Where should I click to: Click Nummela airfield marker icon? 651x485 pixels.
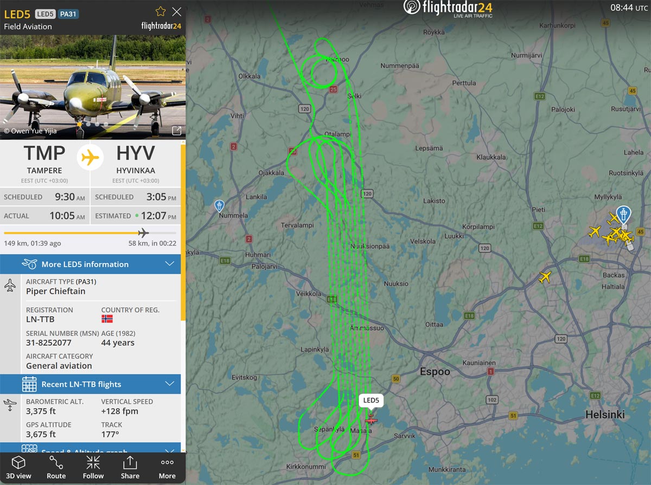click(x=219, y=206)
